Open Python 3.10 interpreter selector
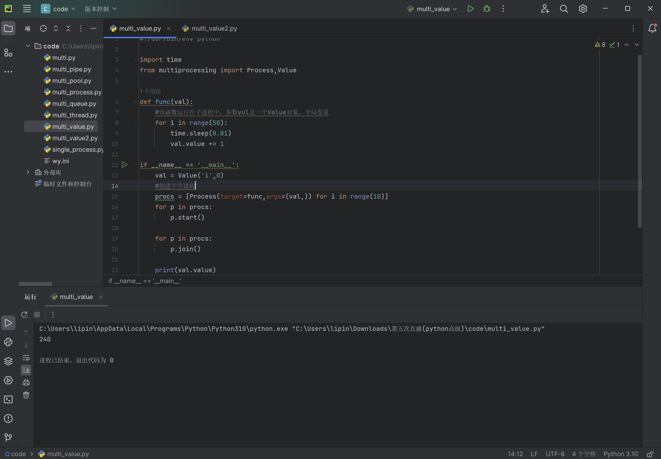 point(621,454)
